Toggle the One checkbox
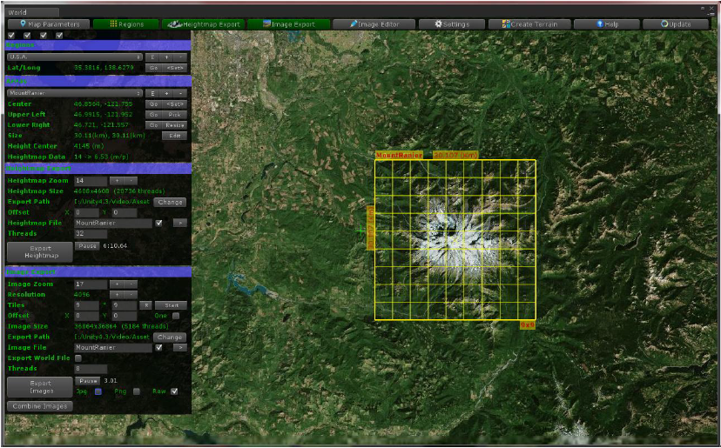Viewport: 721px width, 448px height. pyautogui.click(x=176, y=316)
